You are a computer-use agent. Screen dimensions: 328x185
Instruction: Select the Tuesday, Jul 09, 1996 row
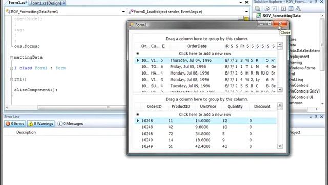[206, 86]
